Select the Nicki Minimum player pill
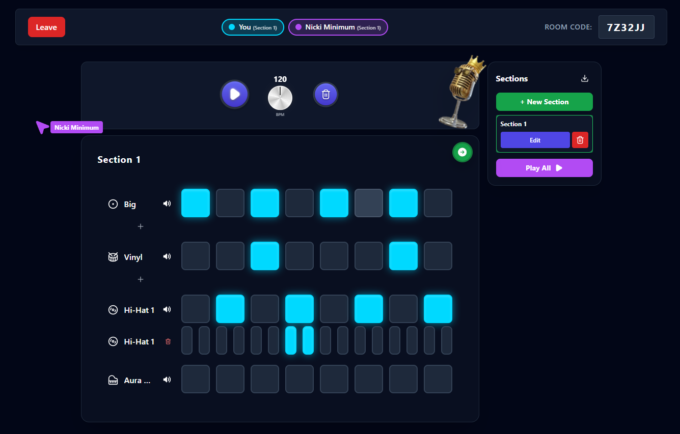Image resolution: width=680 pixels, height=434 pixels. coord(338,27)
